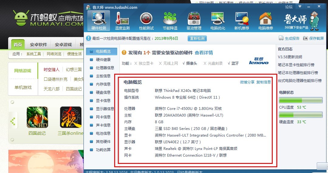328x173 pixels.
Task: Click the left carousel arrow in Mumayi
Action: coord(13,121)
